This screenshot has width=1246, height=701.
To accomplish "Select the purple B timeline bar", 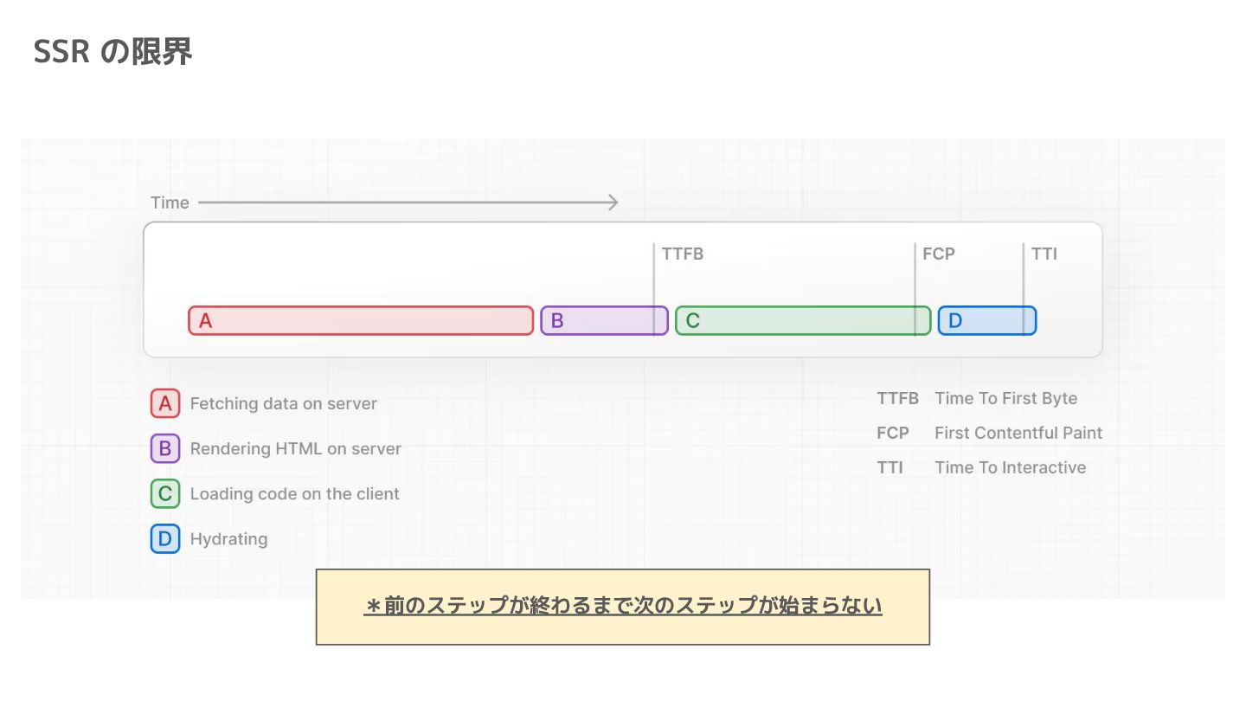I will click(x=604, y=320).
